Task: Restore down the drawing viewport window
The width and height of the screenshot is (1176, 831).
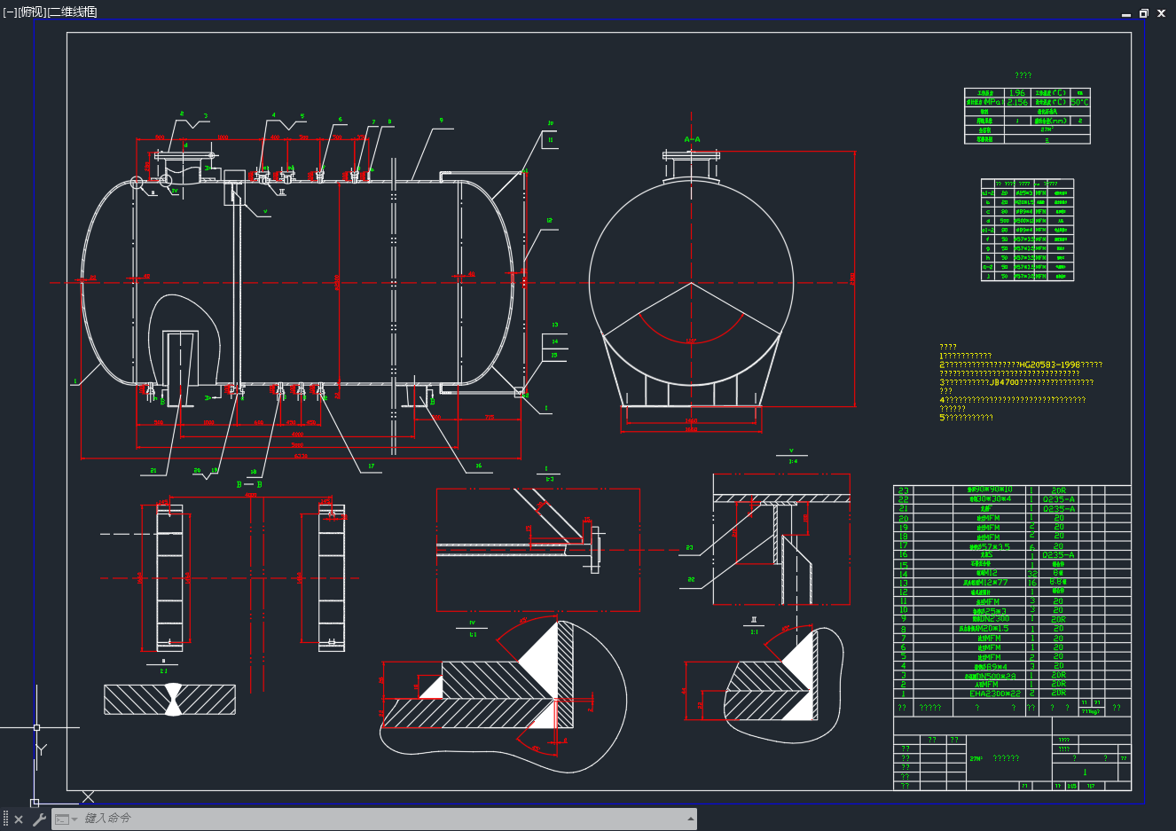Action: [1144, 13]
